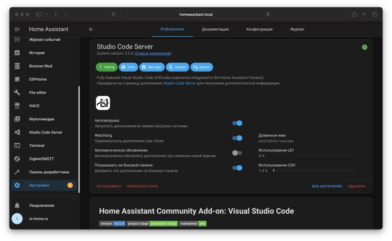Click УДАЛИТЬ to uninstall add-on
This screenshot has height=241, width=392.
click(x=357, y=186)
